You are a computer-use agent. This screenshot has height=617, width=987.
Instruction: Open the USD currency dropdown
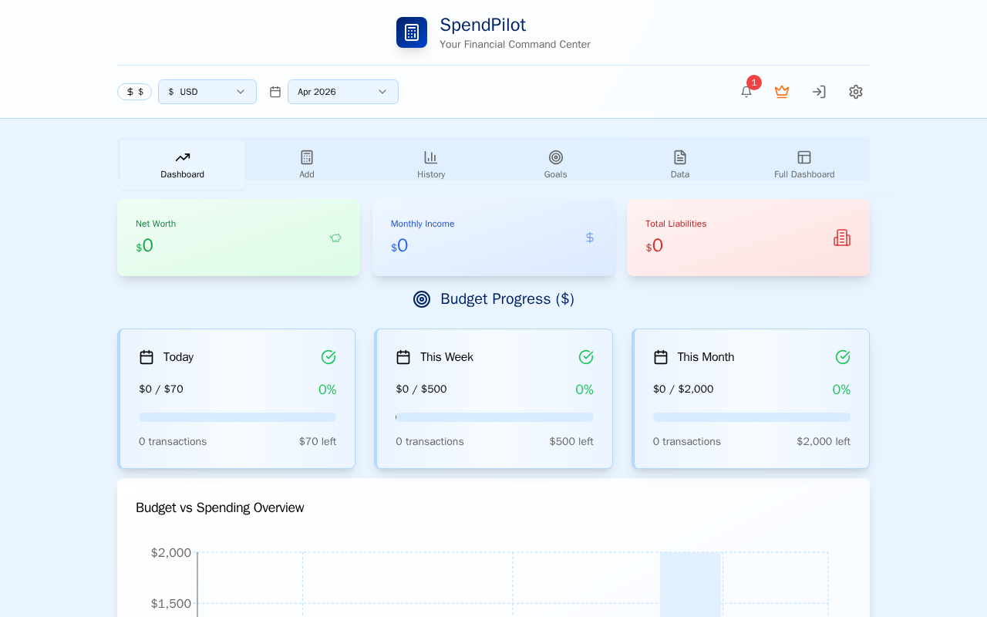(x=207, y=92)
